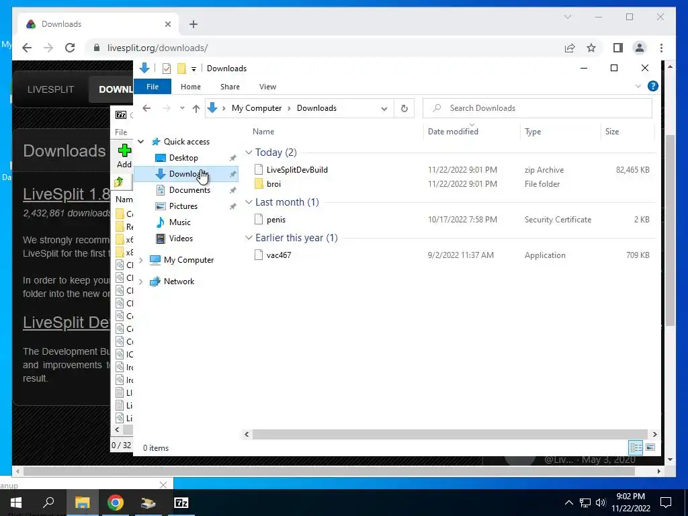The height and width of the screenshot is (516, 688).
Task: Go up one folder level in Explorer
Action: [196, 108]
